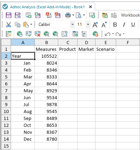
Task: Click the Print icon
Action: coord(68,15)
